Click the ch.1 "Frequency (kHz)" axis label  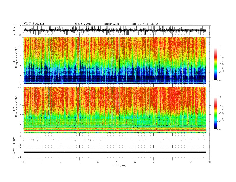pos(17,57)
